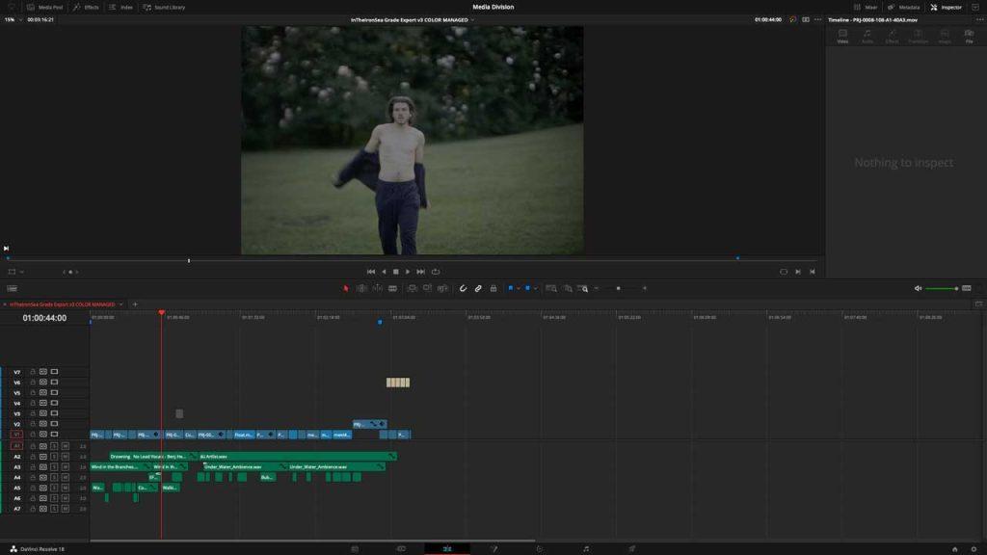
Task: Open the Sound Library panel
Action: 164,7
